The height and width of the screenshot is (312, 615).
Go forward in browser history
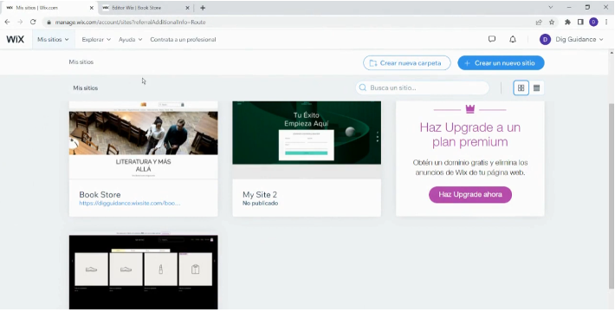[20, 22]
